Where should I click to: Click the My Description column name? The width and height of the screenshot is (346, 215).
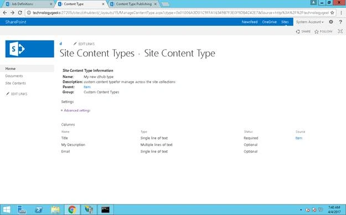pyautogui.click(x=73, y=144)
